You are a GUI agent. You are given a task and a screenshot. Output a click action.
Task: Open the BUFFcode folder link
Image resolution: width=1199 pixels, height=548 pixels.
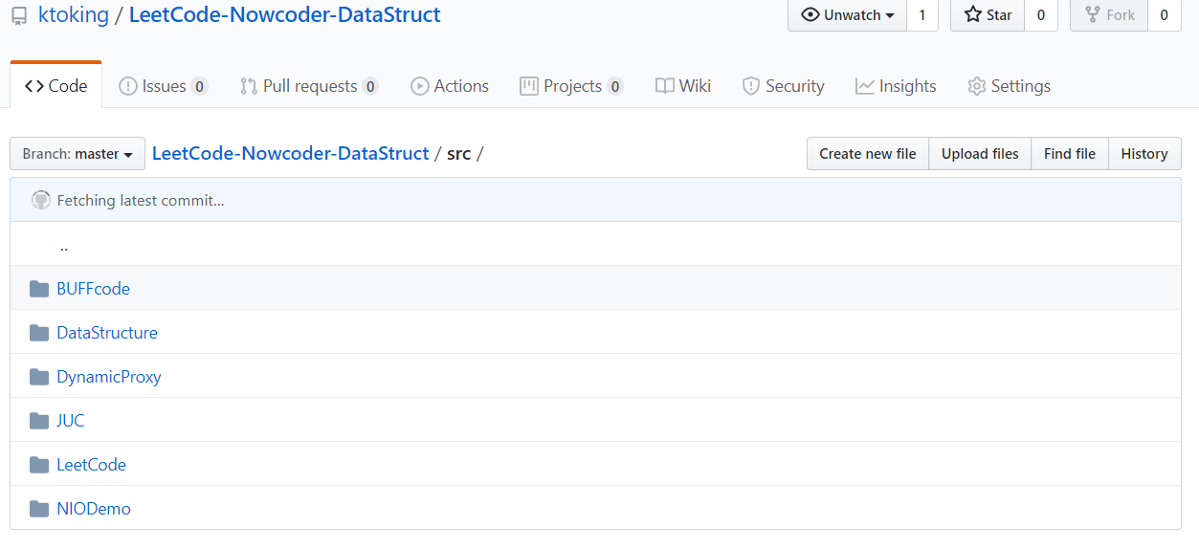[x=93, y=289]
